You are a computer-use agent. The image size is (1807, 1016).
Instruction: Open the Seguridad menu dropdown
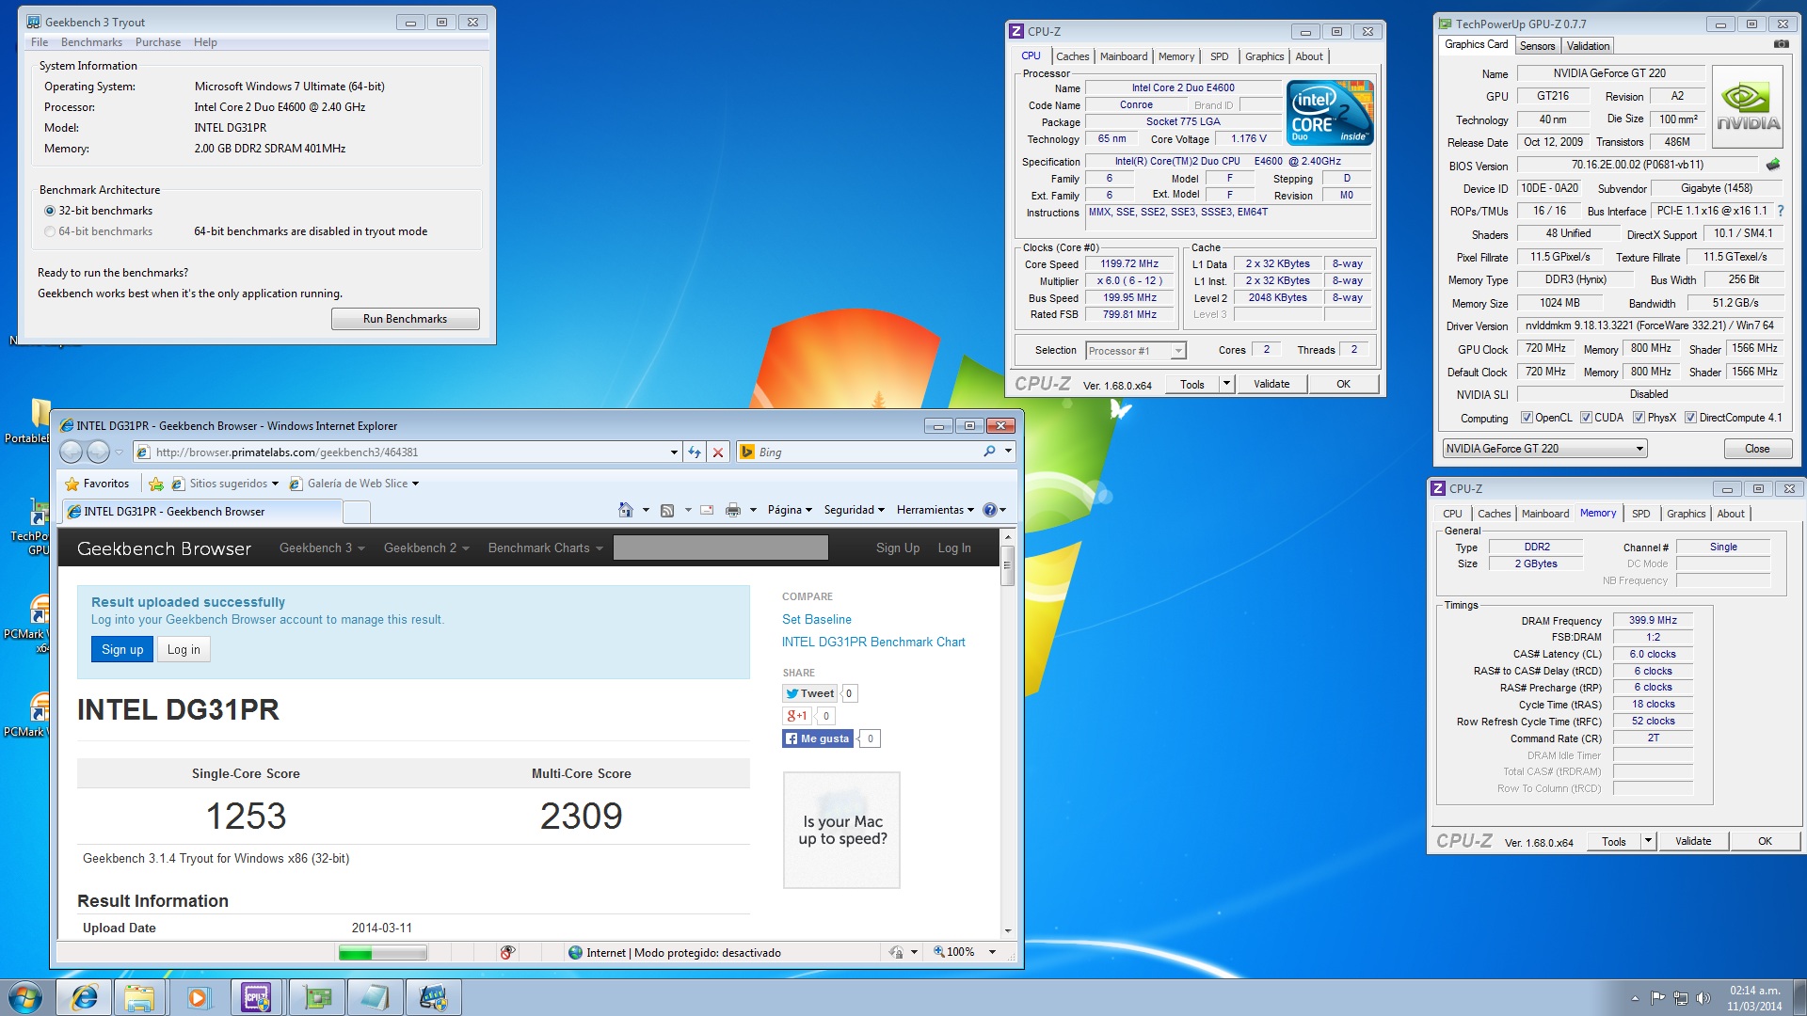pos(854,510)
